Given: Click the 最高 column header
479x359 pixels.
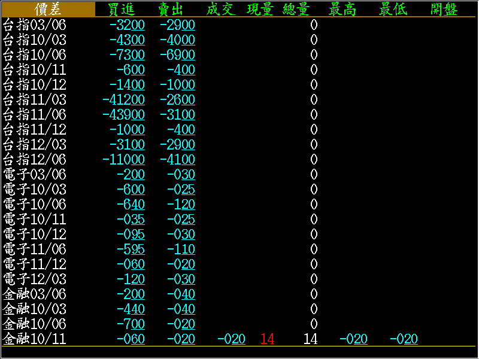Looking at the screenshot, I should click(x=342, y=9).
